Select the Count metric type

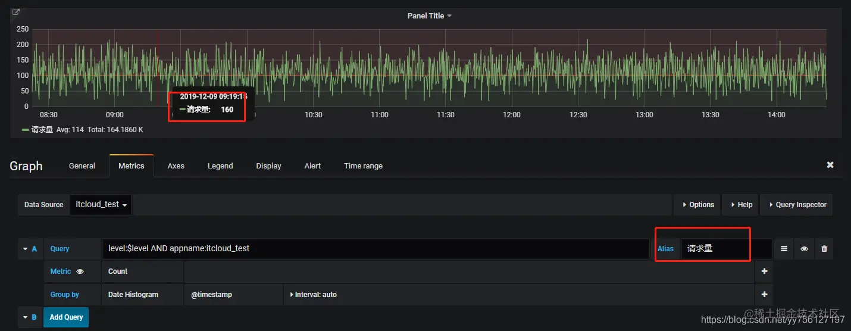[142, 271]
